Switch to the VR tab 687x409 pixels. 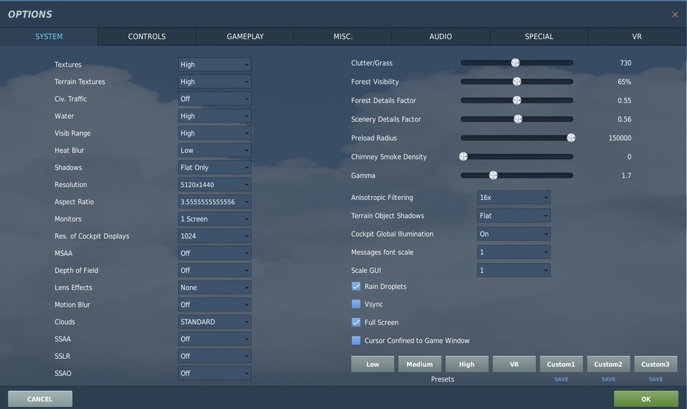[x=636, y=36]
